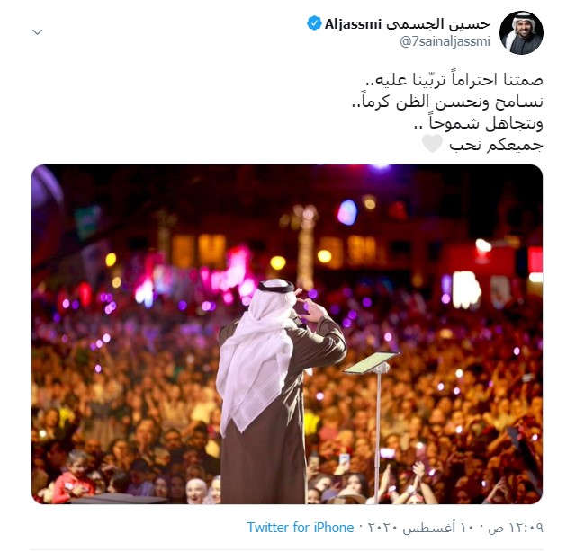The width and height of the screenshot is (567, 551).
Task: Click the Arabic name حسين الجسمي
Action: [438, 24]
